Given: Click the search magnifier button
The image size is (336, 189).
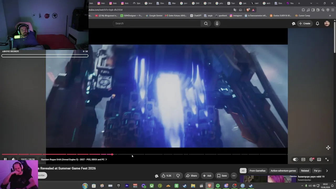Looking at the screenshot, I should pyautogui.click(x=206, y=23).
